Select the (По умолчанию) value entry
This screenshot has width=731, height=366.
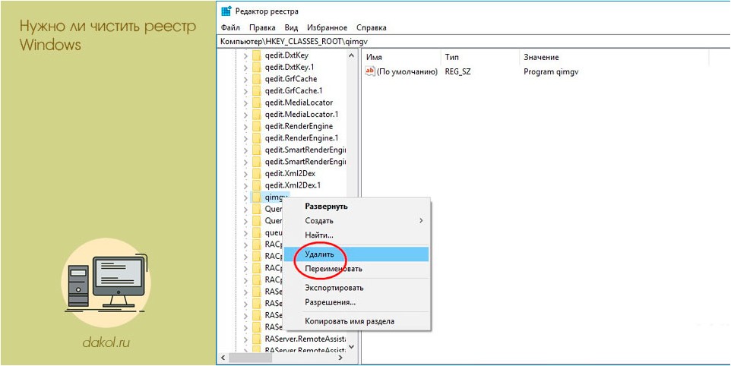(x=407, y=71)
